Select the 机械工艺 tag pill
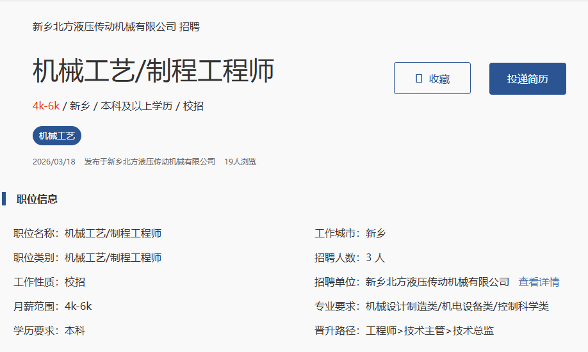588x352 pixels. (x=57, y=136)
